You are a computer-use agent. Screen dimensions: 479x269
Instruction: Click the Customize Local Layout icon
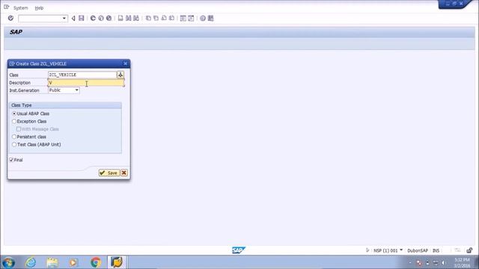[210, 18]
